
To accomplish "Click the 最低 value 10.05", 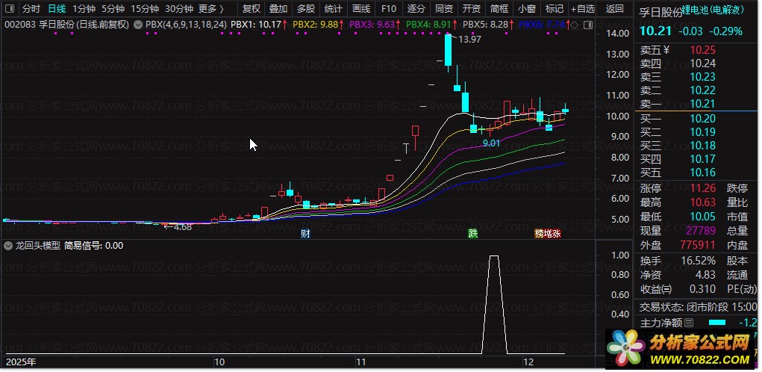I will point(703,217).
